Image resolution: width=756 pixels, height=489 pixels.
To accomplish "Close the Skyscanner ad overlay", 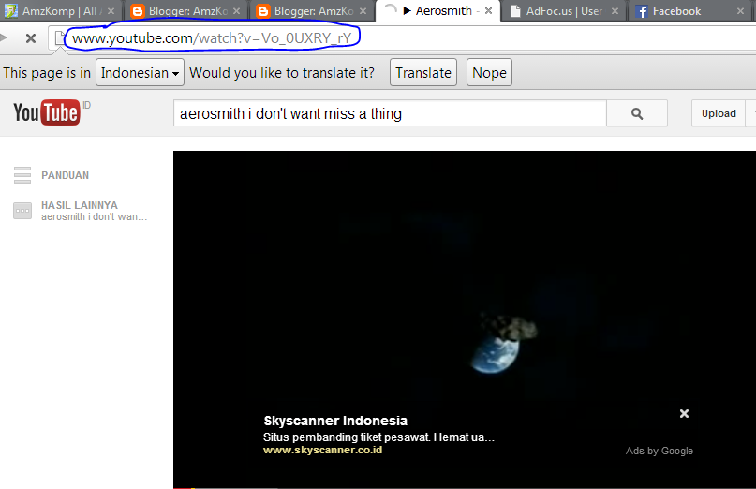I will click(x=684, y=413).
